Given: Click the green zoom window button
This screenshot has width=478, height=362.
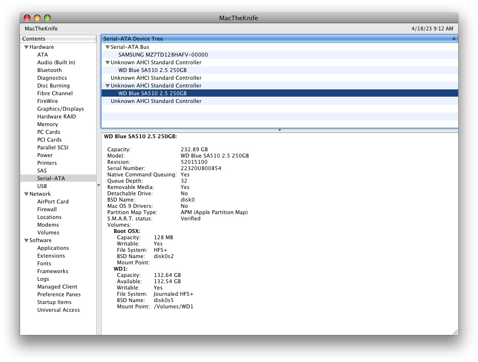Looking at the screenshot, I should coord(47,18).
